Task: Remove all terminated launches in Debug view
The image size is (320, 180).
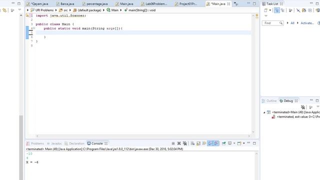Action: [303, 107]
